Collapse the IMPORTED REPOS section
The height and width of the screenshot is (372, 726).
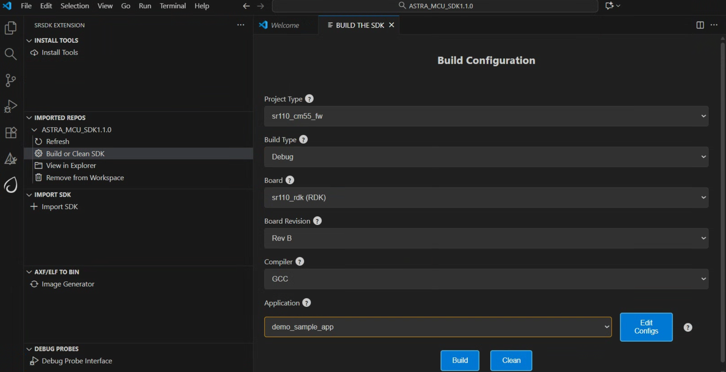tap(29, 118)
